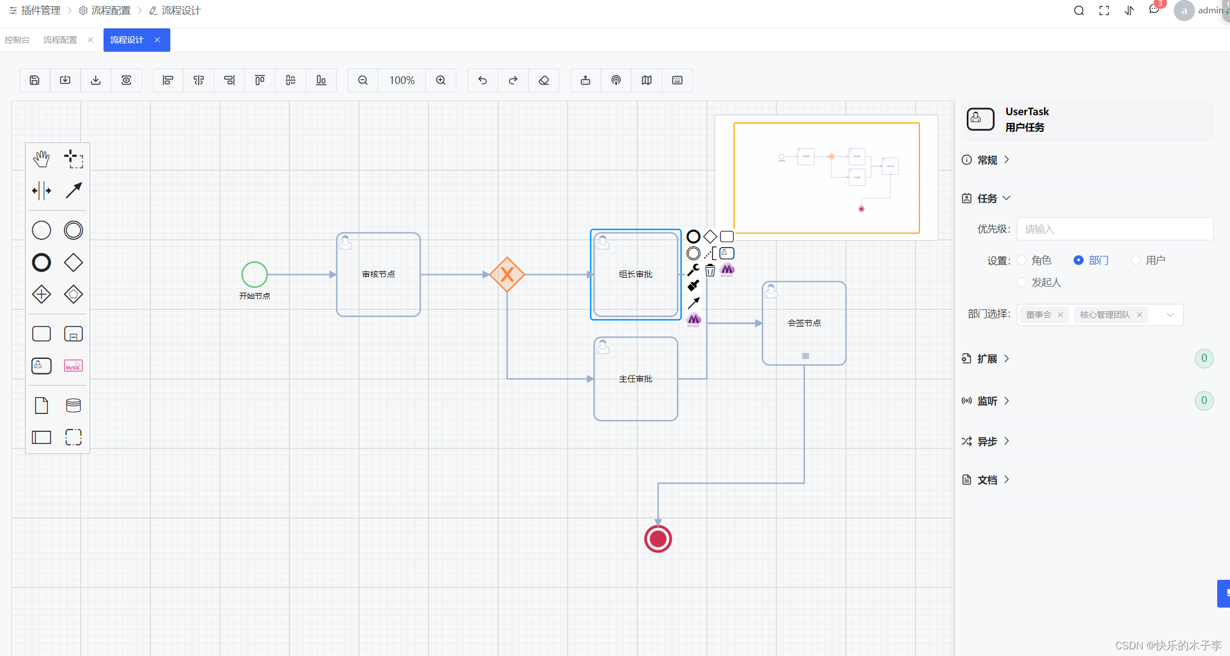Click the undo icon in the toolbar
This screenshot has width=1230, height=656.
(482, 80)
